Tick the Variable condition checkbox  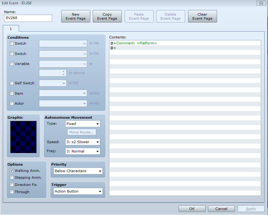pos(12,64)
